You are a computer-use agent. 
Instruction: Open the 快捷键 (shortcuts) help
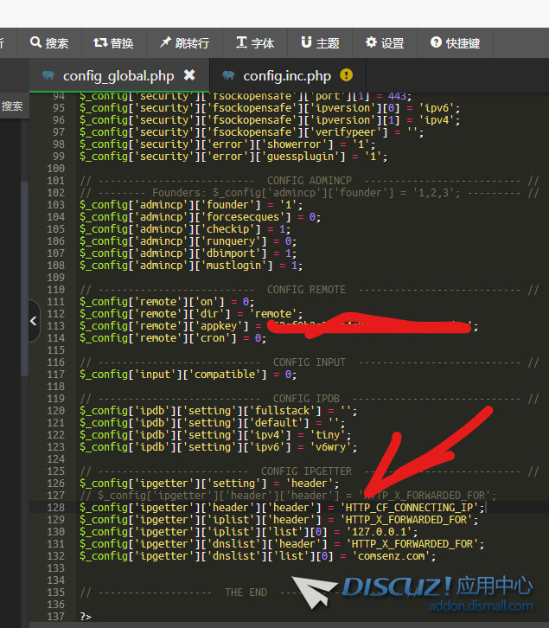(455, 42)
